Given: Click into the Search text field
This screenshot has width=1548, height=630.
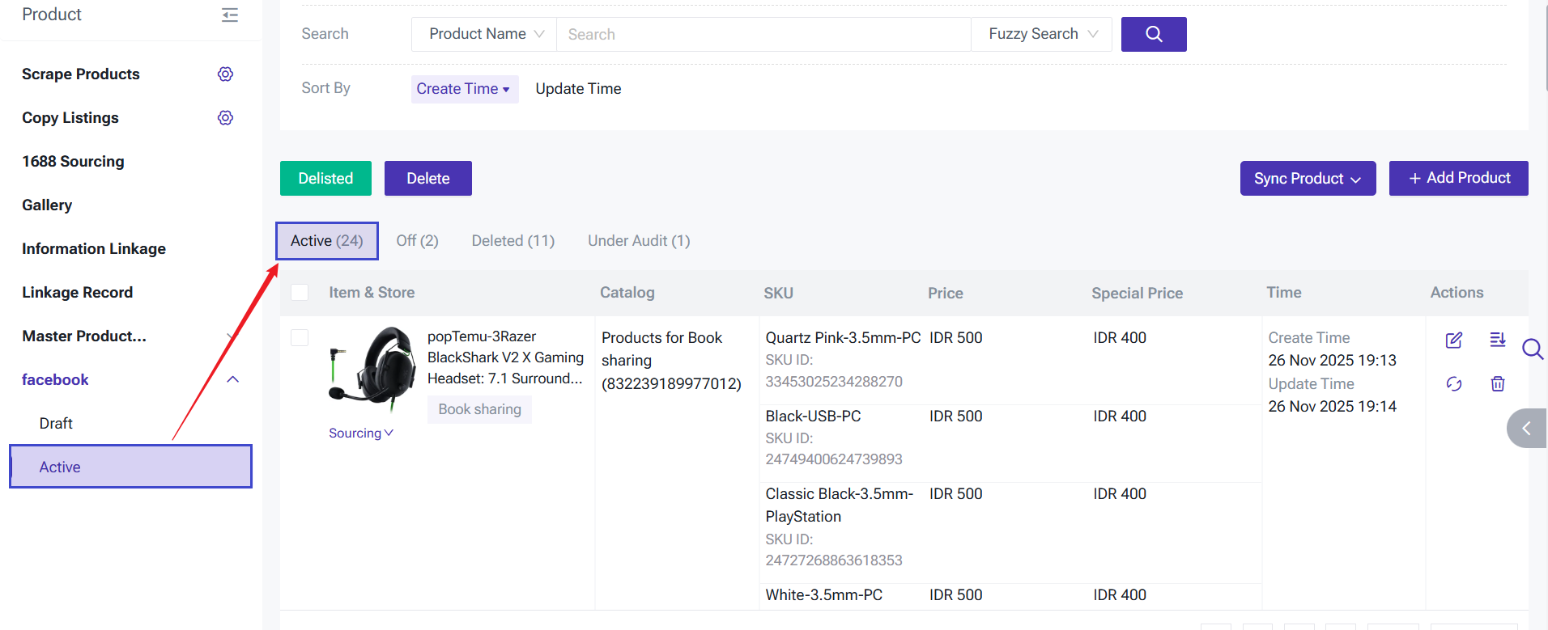Looking at the screenshot, I should coord(763,34).
